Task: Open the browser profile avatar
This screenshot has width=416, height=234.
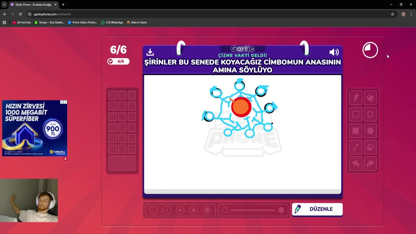Action: (x=403, y=14)
